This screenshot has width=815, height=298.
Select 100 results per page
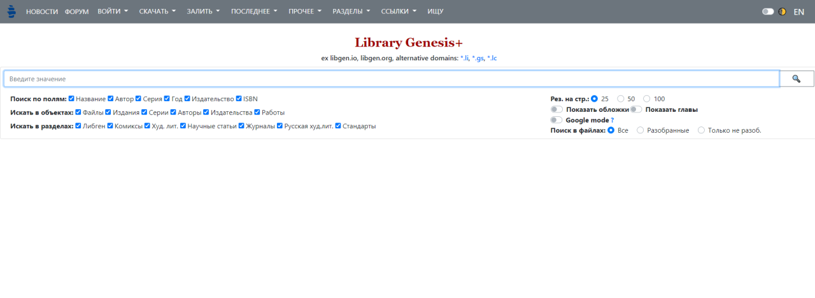pyautogui.click(x=647, y=98)
